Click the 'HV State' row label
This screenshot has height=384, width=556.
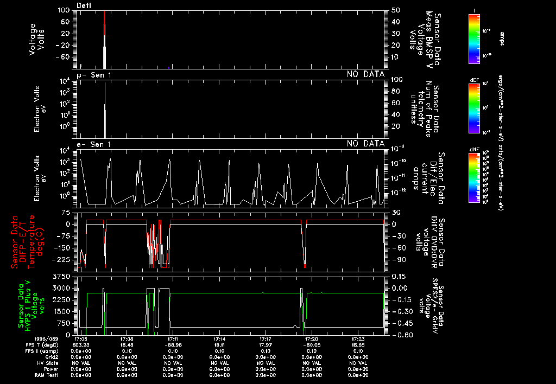pos(50,362)
